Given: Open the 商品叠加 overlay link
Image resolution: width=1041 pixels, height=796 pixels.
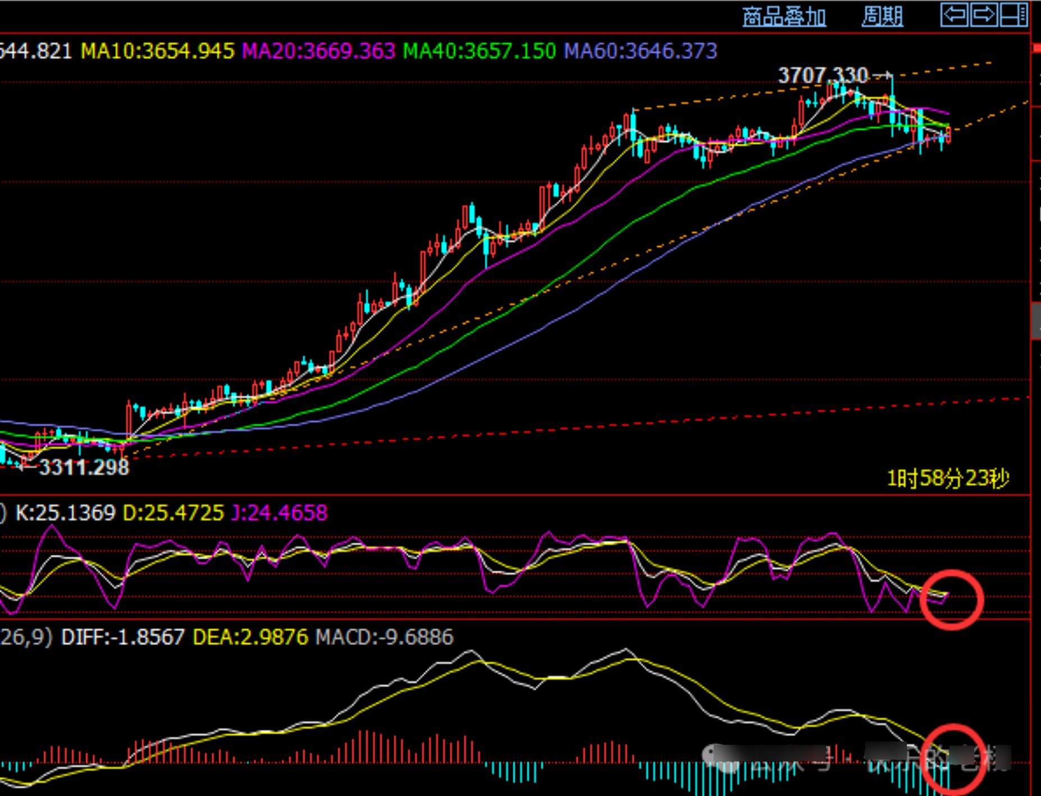Looking at the screenshot, I should pos(784,17).
